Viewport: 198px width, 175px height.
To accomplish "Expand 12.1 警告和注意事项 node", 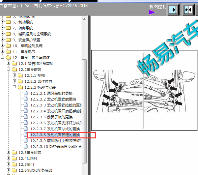I will [x=8, y=63].
